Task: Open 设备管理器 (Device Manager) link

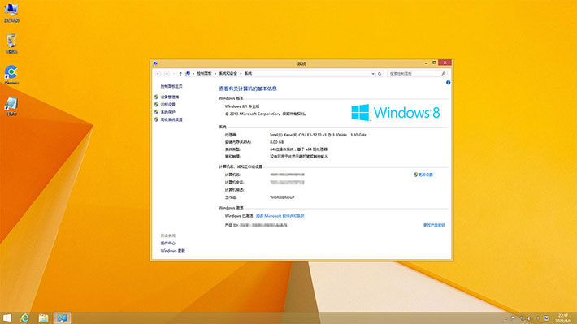Action: pyautogui.click(x=170, y=97)
